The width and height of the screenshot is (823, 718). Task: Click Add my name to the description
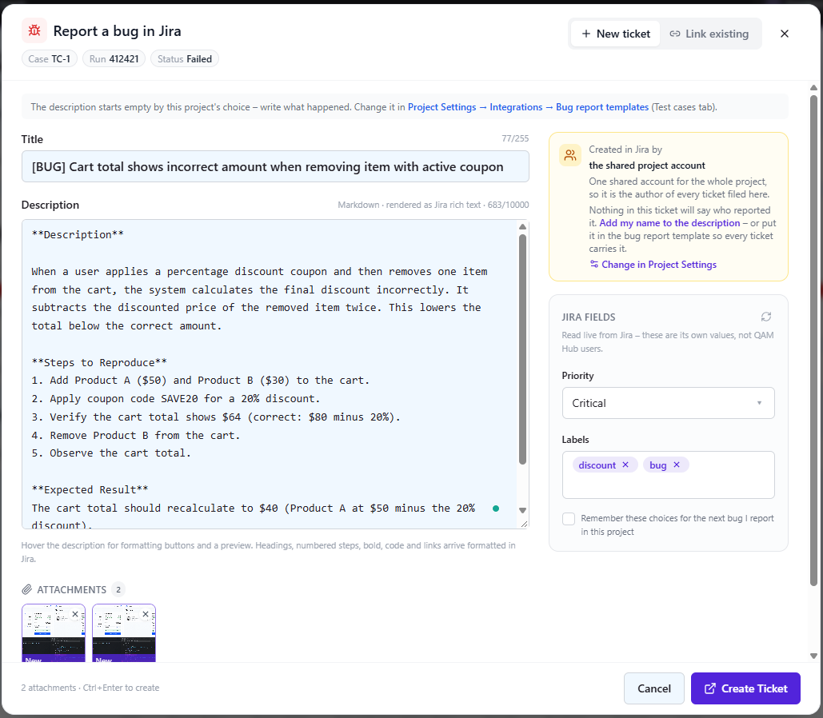pyautogui.click(x=669, y=223)
